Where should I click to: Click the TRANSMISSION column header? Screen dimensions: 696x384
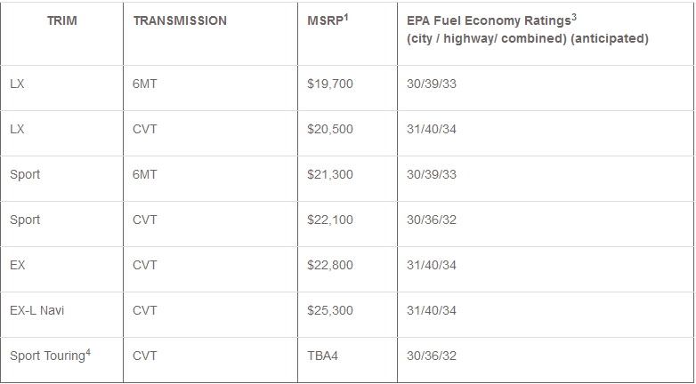[x=180, y=20]
